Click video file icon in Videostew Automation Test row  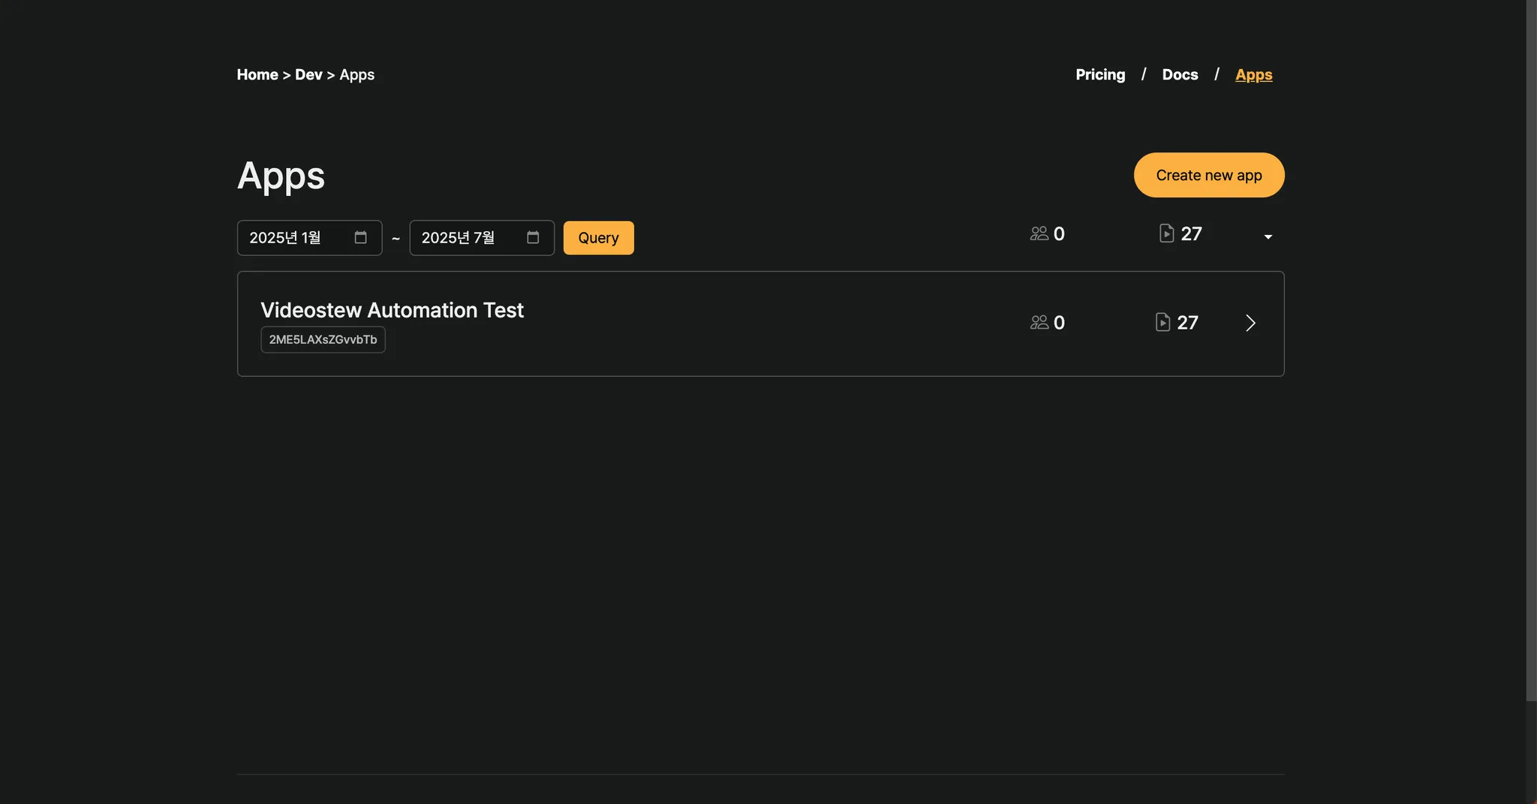point(1163,322)
